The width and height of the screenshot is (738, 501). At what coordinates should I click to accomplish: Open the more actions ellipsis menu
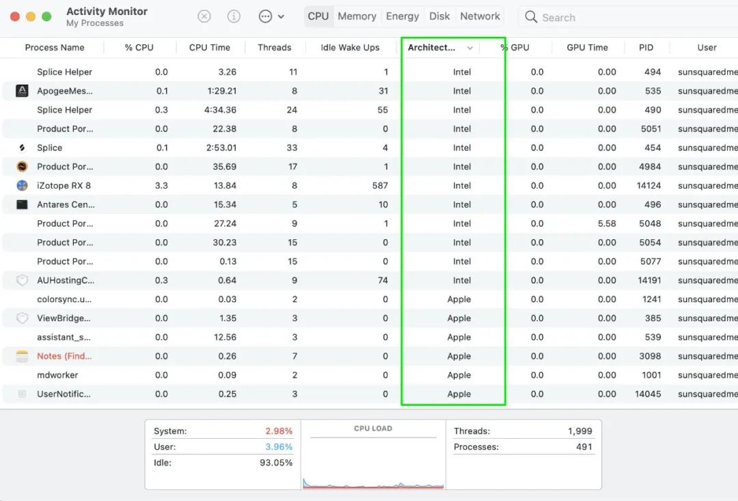(271, 16)
